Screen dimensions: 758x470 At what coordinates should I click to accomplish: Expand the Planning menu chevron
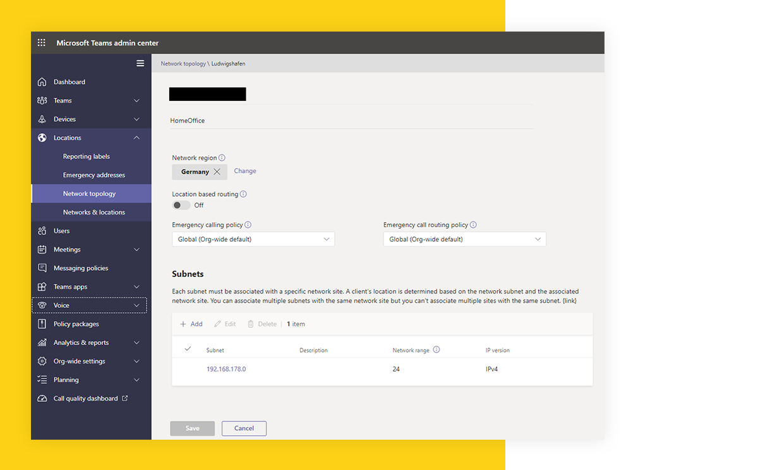tap(136, 380)
